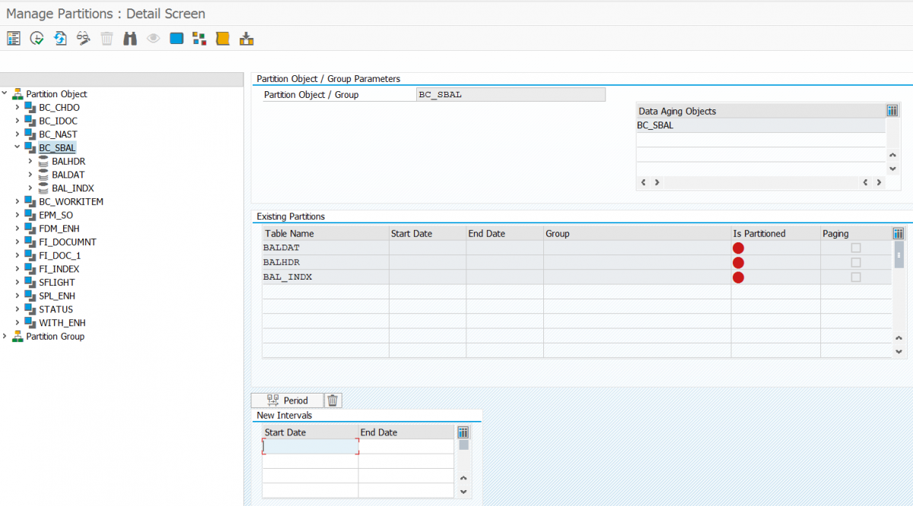
Task: Click the Period button
Action: tap(288, 400)
